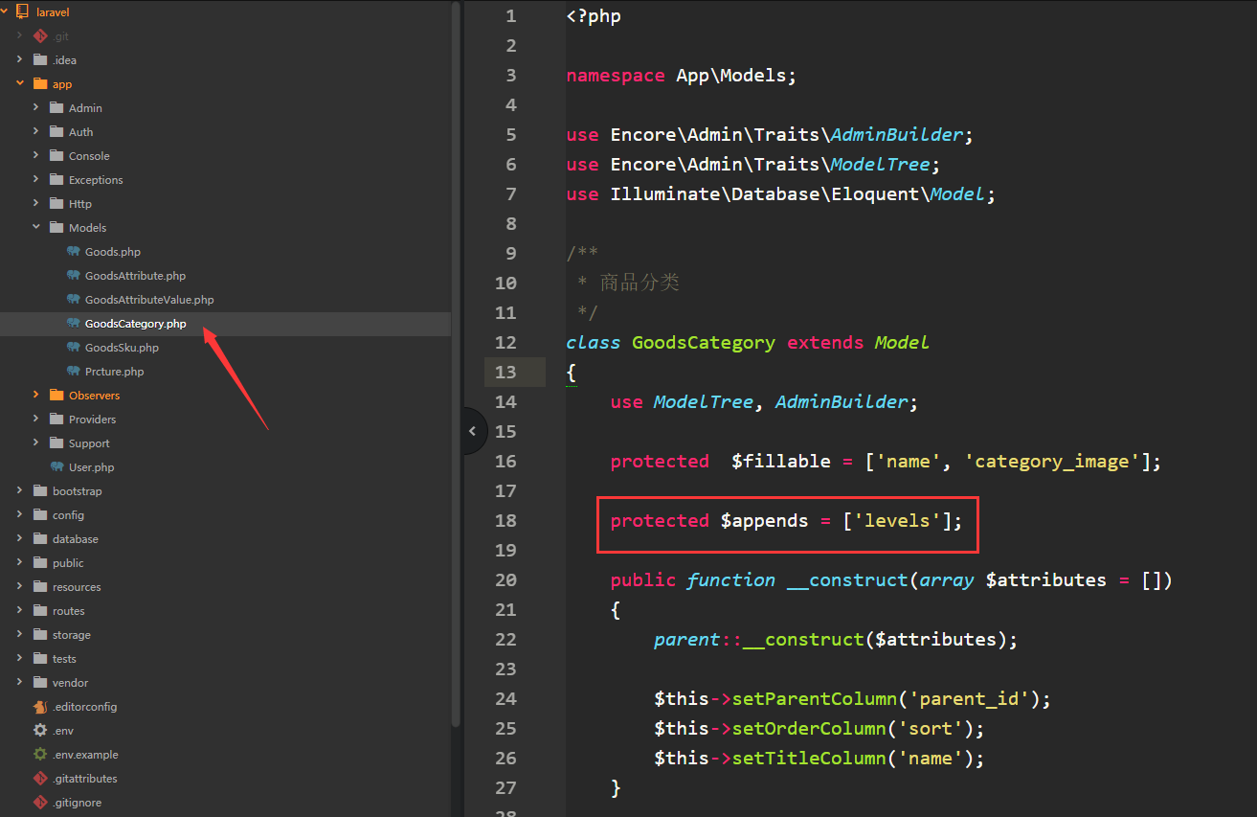Click '__construct' function declaration
The height and width of the screenshot is (817, 1257).
point(847,580)
